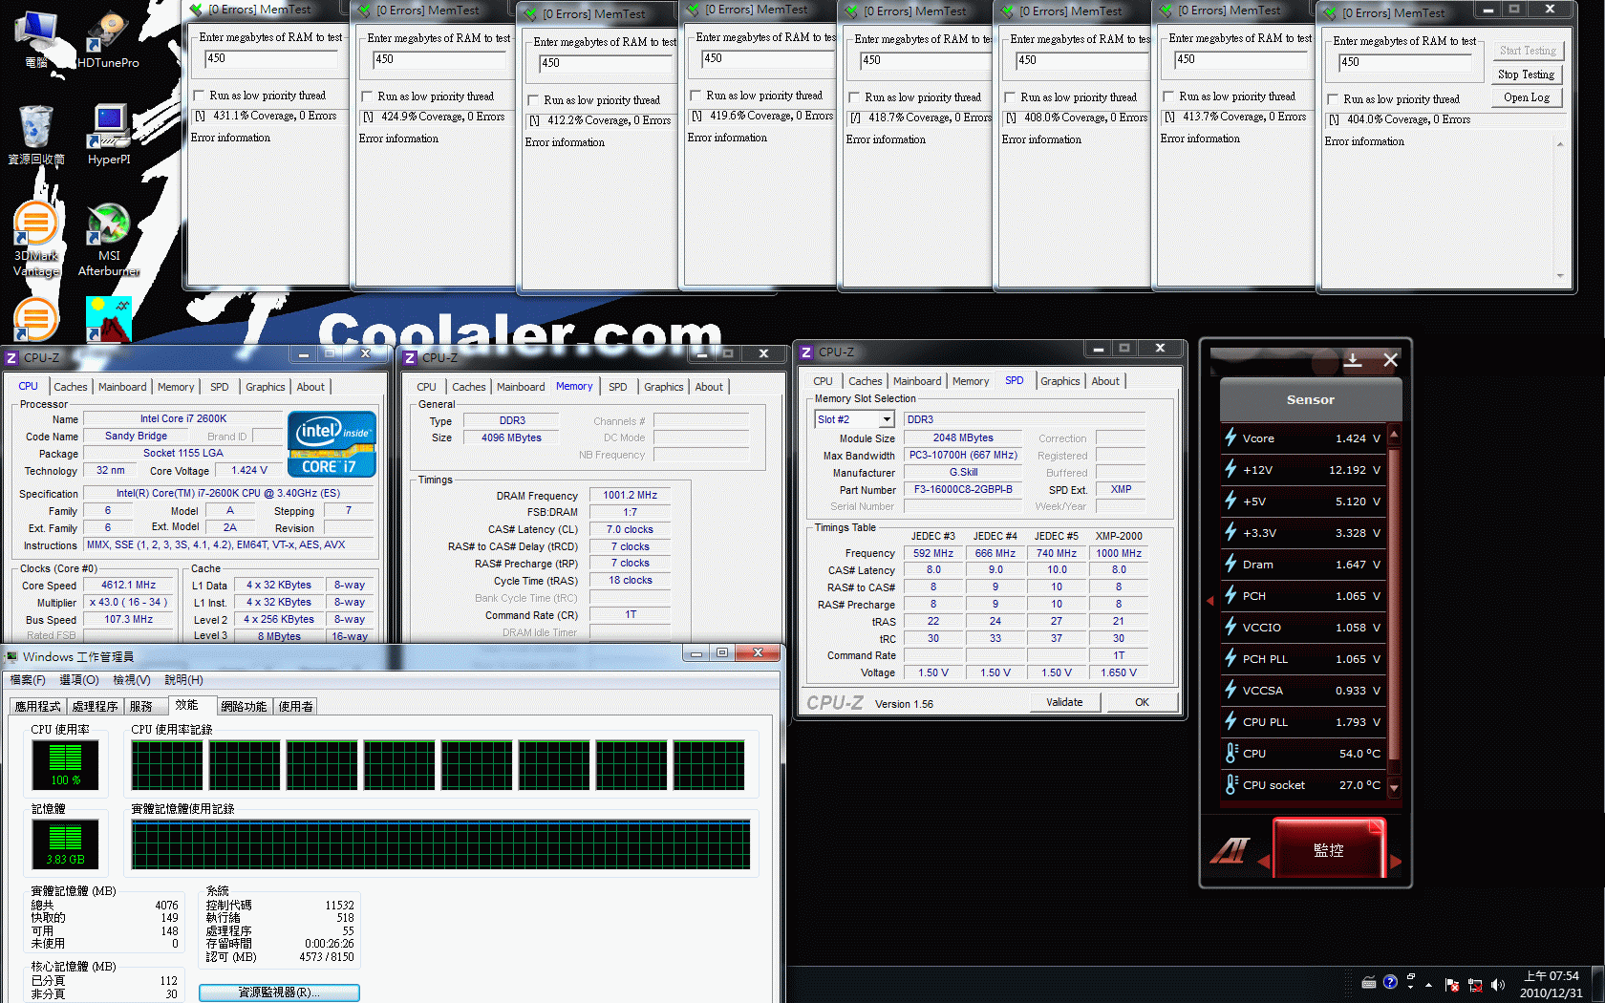Image resolution: width=1605 pixels, height=1003 pixels.
Task: Click the 'F3-16000C8-2GBPI-B' part number field
Action: pos(963,489)
